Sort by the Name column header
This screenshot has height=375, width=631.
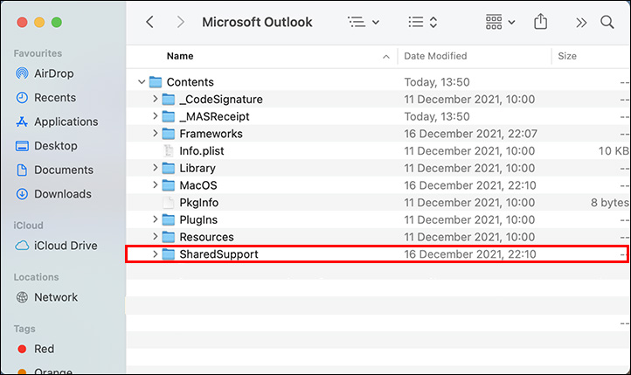[x=180, y=56]
